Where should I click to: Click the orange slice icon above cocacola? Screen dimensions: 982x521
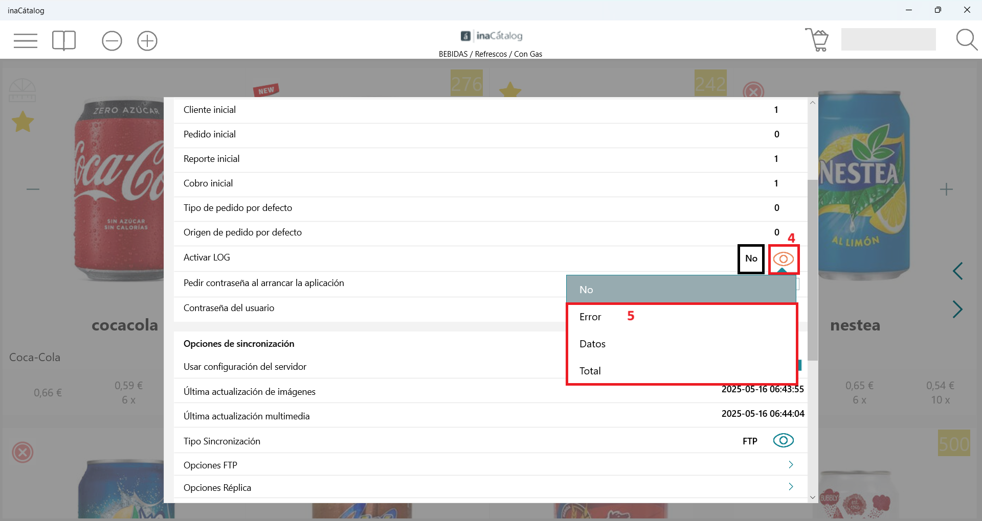[23, 90]
